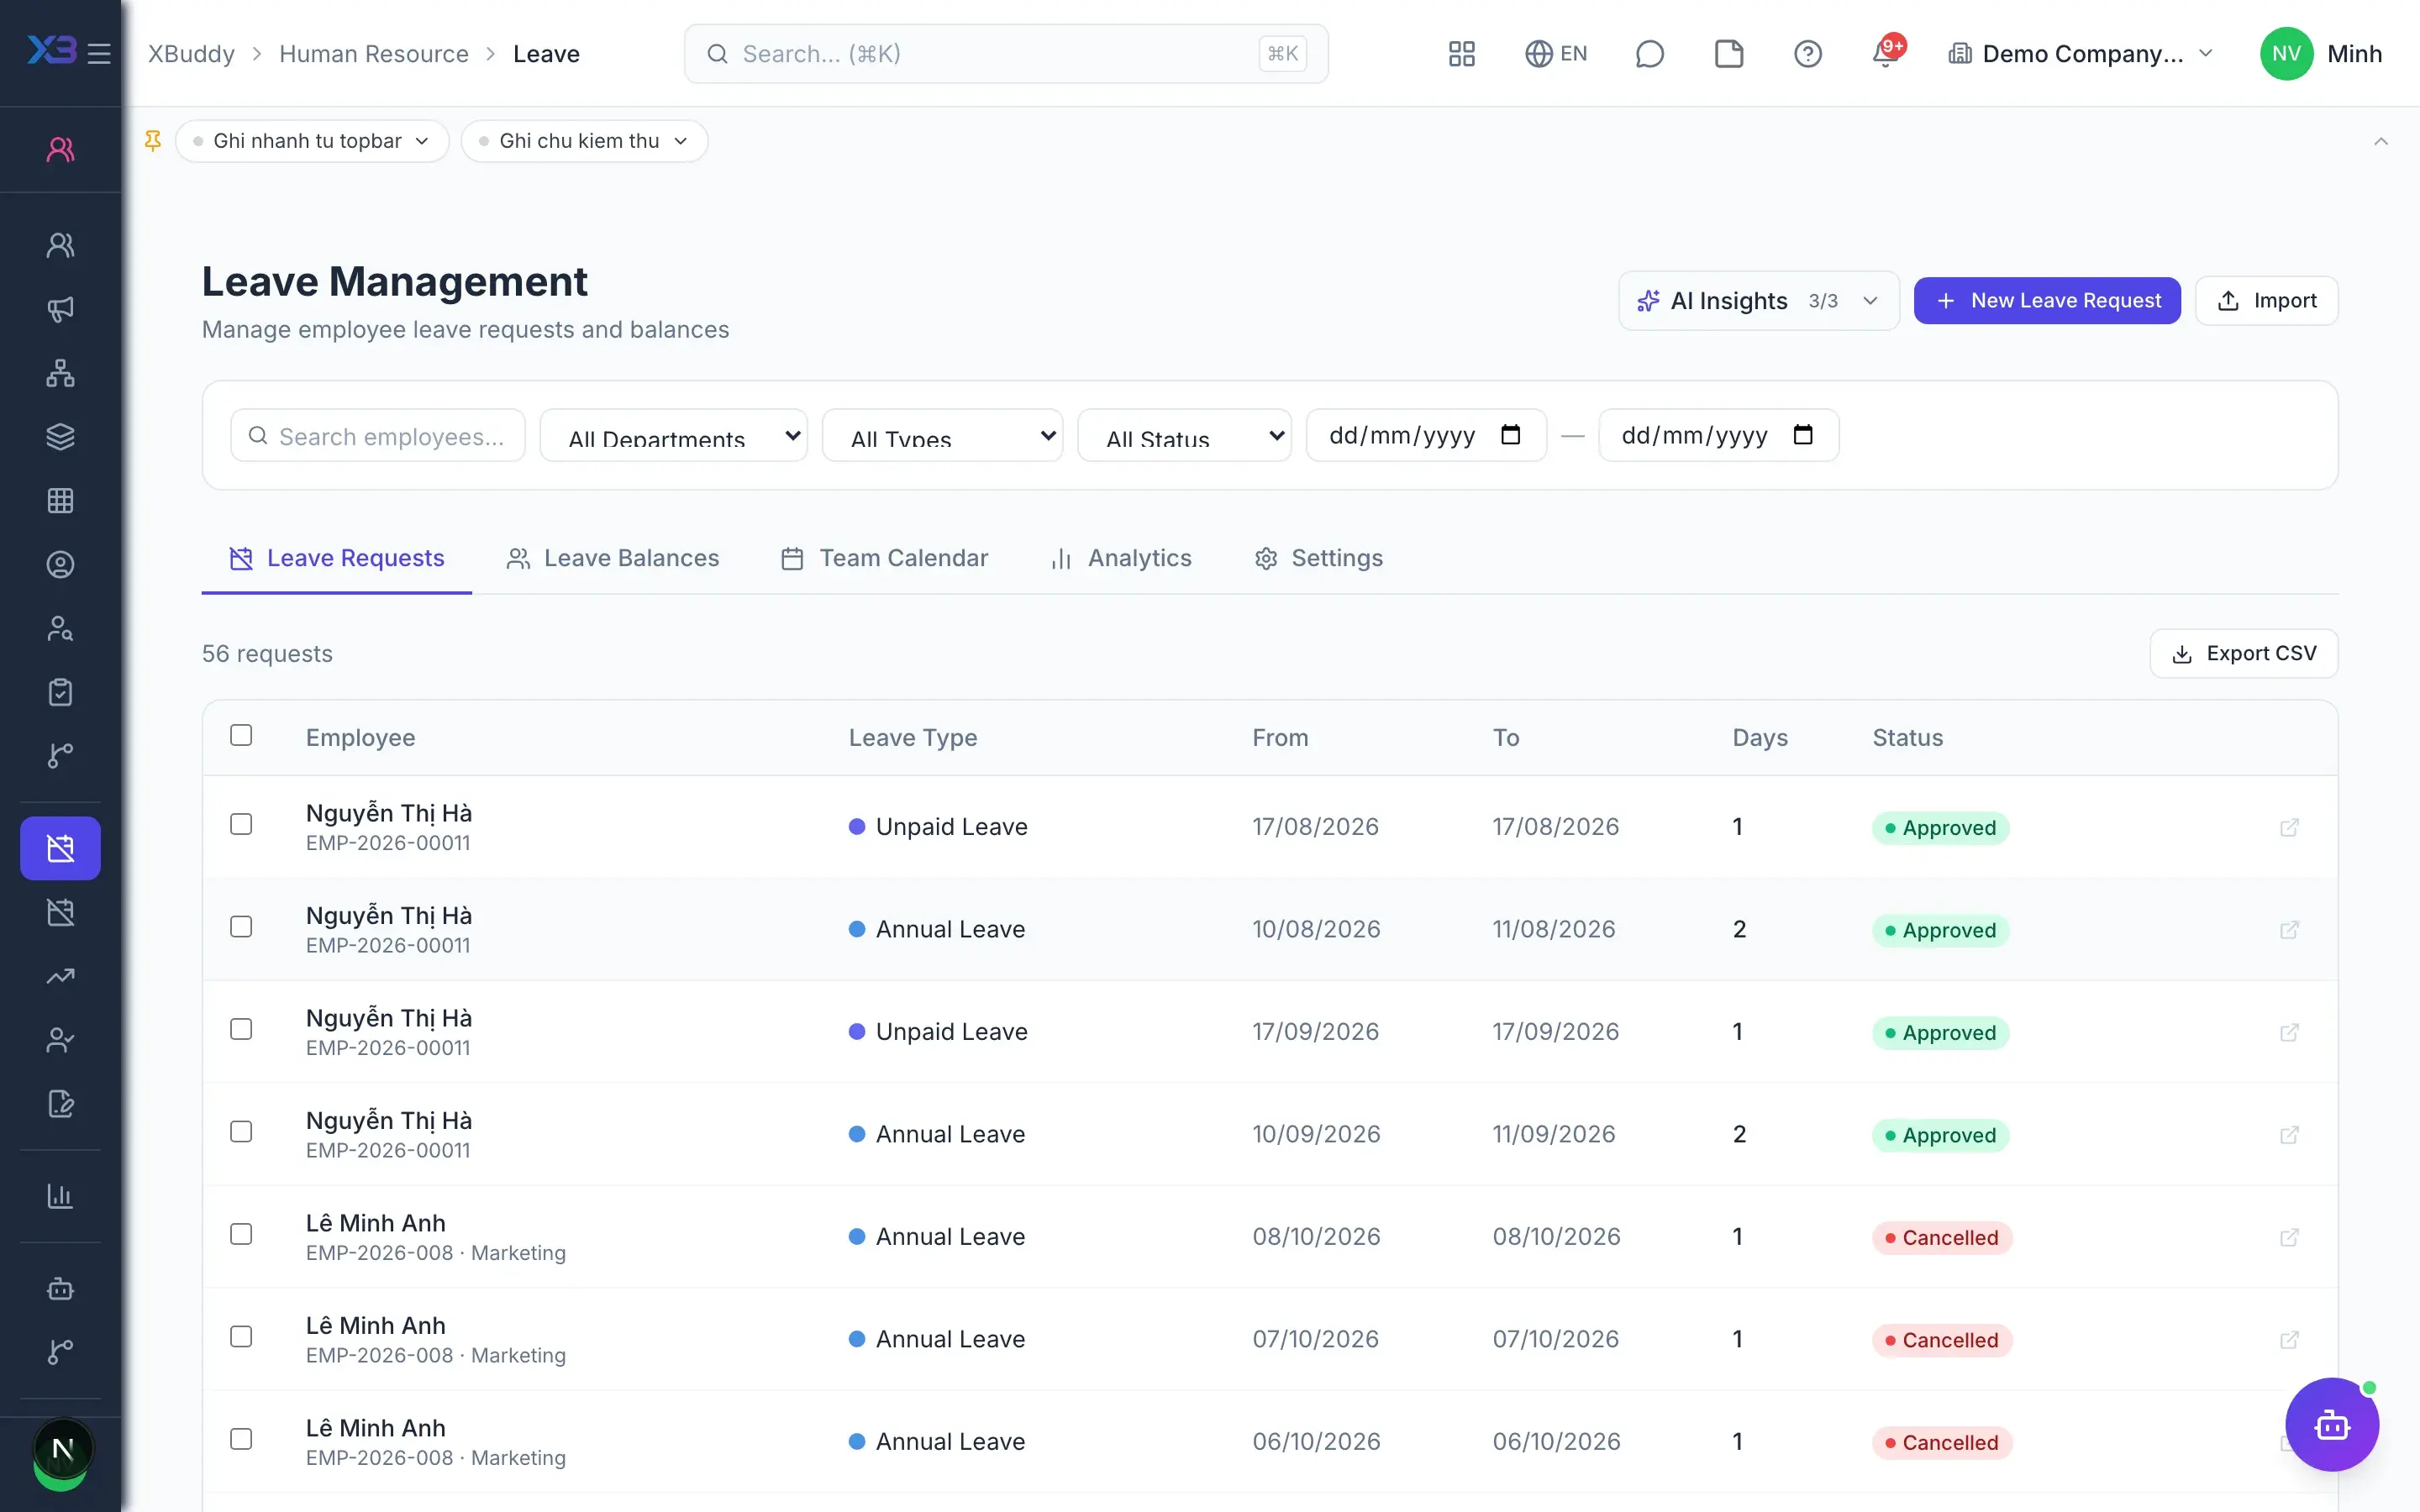Select checkbox for Annual Leave 10/08/2026 row
Screen dimensions: 2420x1512
pyautogui.click(x=241, y=927)
